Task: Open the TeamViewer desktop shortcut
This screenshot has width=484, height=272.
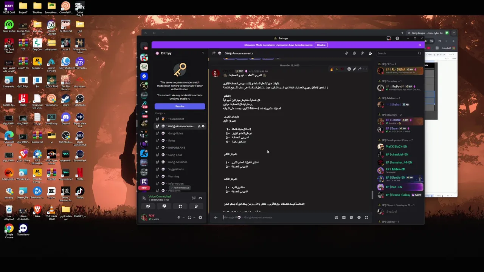Action: point(23,230)
